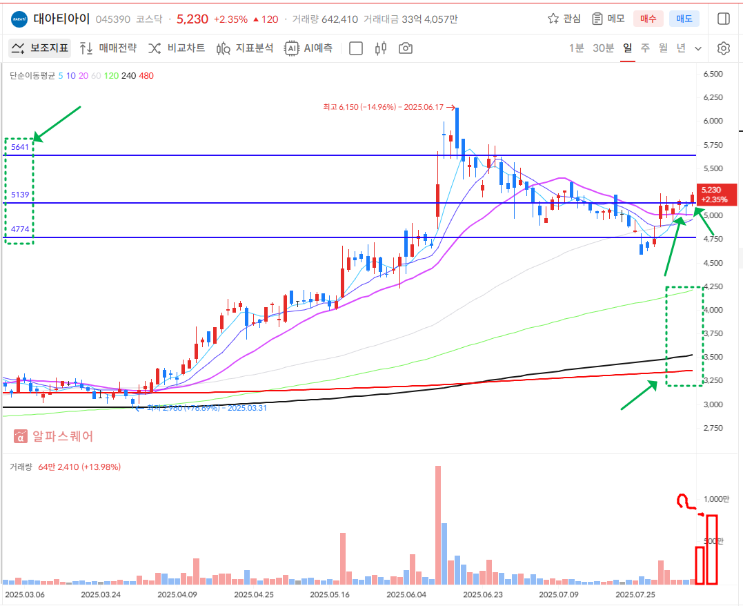743x606 pixels.
Task: Click the 알파스퀘어 logo link
Action: 54,436
